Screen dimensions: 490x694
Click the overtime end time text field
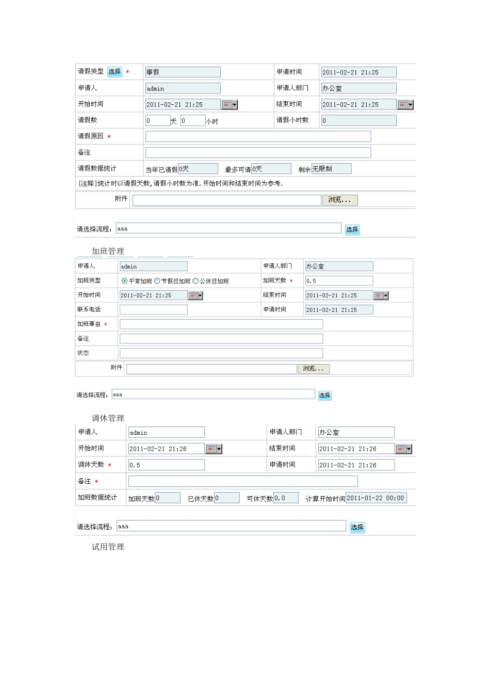[x=339, y=295]
